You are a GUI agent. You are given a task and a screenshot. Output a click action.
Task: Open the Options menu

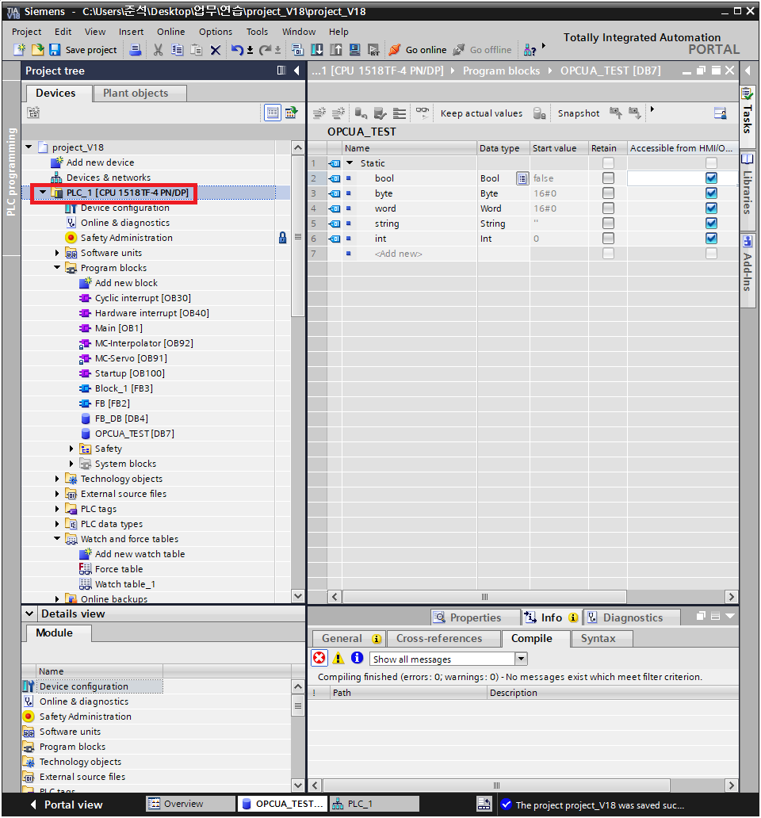[216, 32]
